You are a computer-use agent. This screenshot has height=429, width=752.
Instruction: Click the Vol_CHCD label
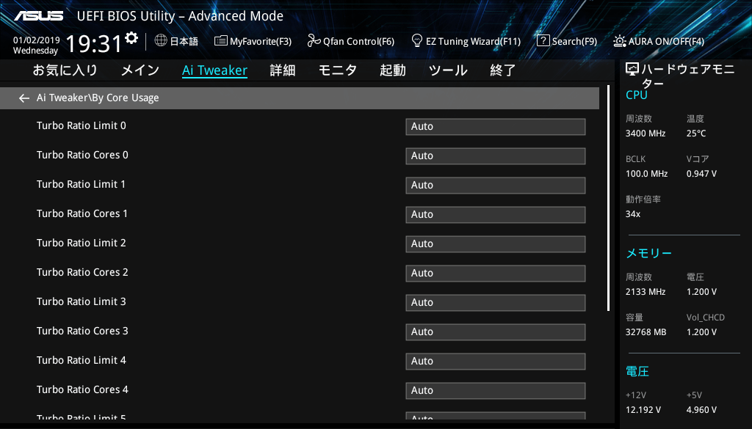(706, 318)
